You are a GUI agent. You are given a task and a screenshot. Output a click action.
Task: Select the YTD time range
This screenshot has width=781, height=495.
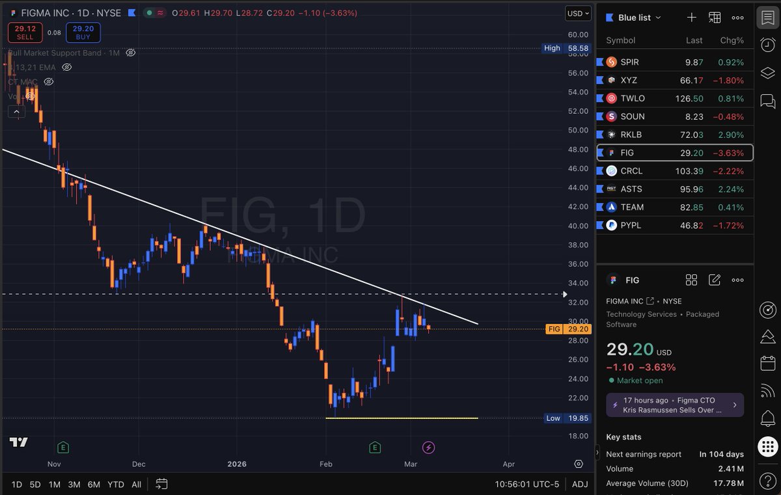pyautogui.click(x=116, y=484)
